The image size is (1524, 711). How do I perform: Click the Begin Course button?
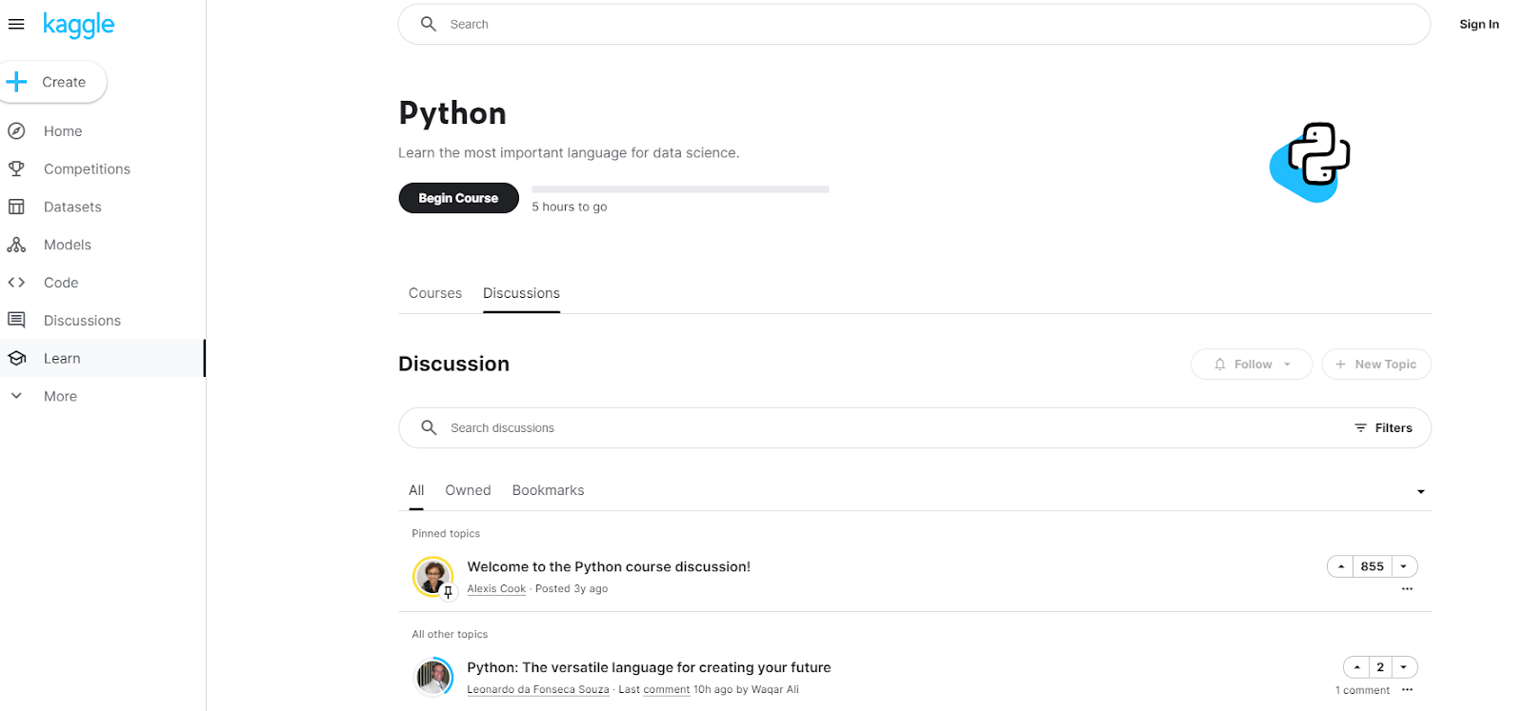coord(458,198)
